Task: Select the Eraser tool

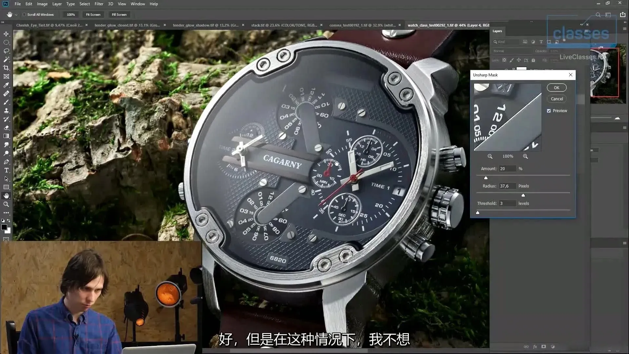Action: point(6,128)
